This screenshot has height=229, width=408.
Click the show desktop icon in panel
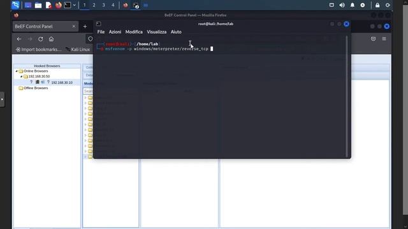coord(28,5)
